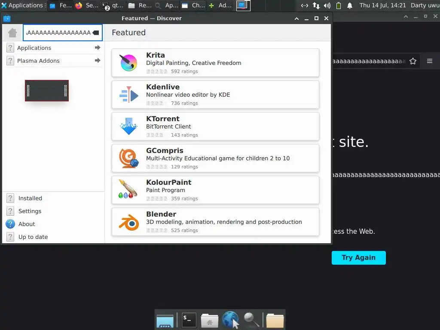440x330 pixels.
Task: Click '143 ratings' on KTorrent card
Action: point(184,134)
